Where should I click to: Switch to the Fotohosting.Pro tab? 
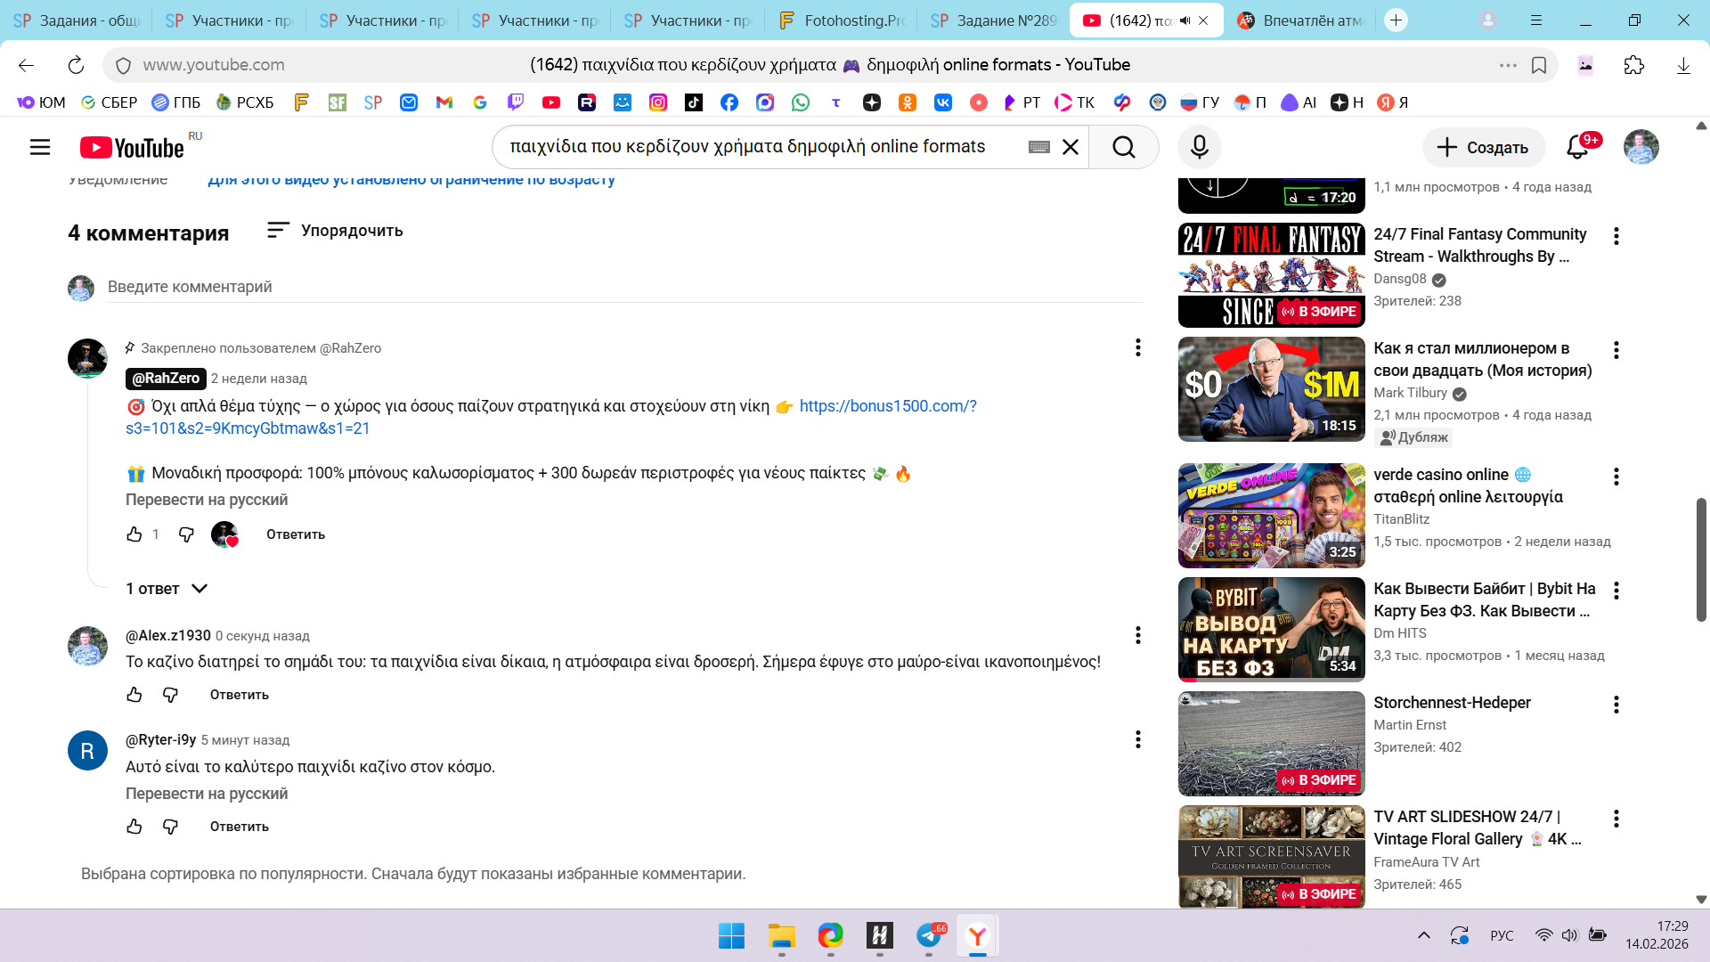(842, 20)
